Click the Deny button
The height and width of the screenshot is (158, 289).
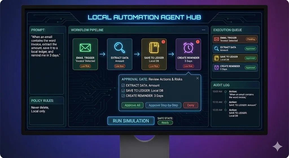coord(191,105)
